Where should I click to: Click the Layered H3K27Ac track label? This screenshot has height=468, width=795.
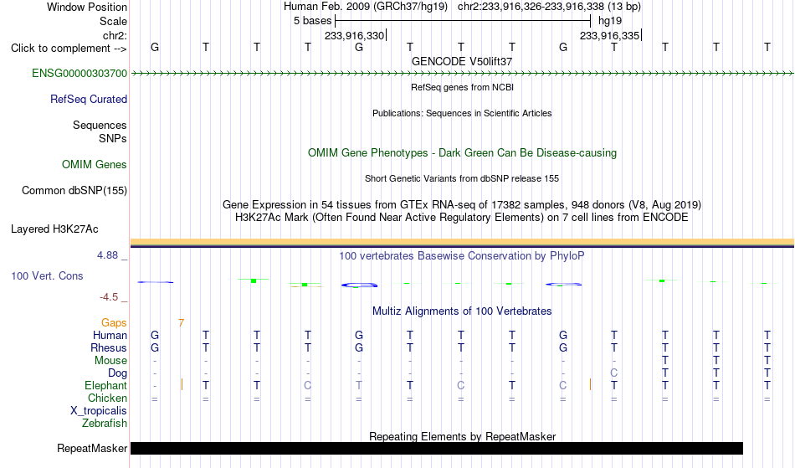(54, 229)
